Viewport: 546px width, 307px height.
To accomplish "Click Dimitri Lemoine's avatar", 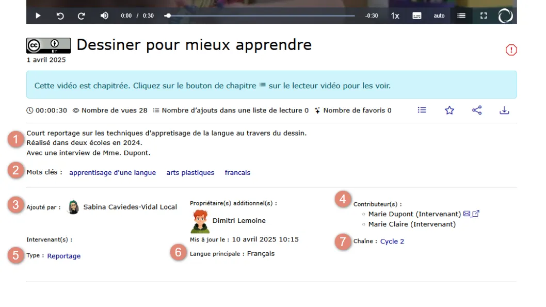I will [x=200, y=221].
